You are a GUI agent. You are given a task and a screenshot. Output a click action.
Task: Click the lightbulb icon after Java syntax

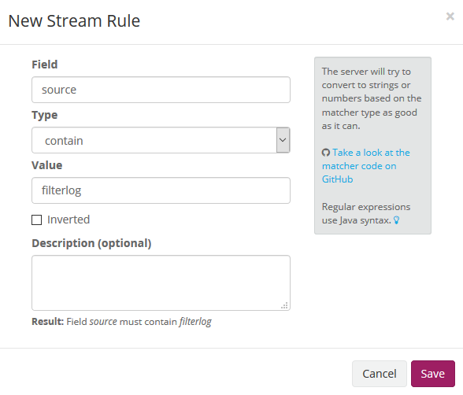(397, 220)
